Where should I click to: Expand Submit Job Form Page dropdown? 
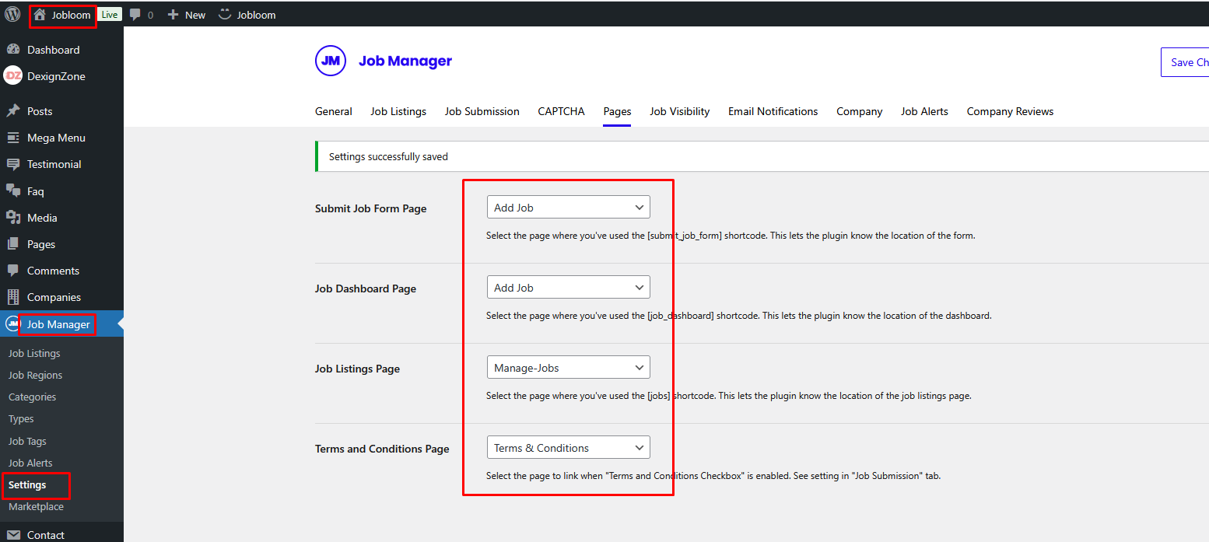[x=568, y=208]
